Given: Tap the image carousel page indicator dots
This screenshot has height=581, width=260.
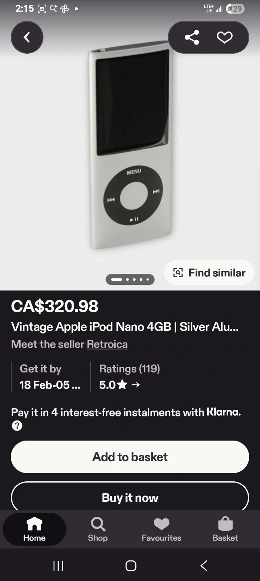Looking at the screenshot, I should click(130, 279).
